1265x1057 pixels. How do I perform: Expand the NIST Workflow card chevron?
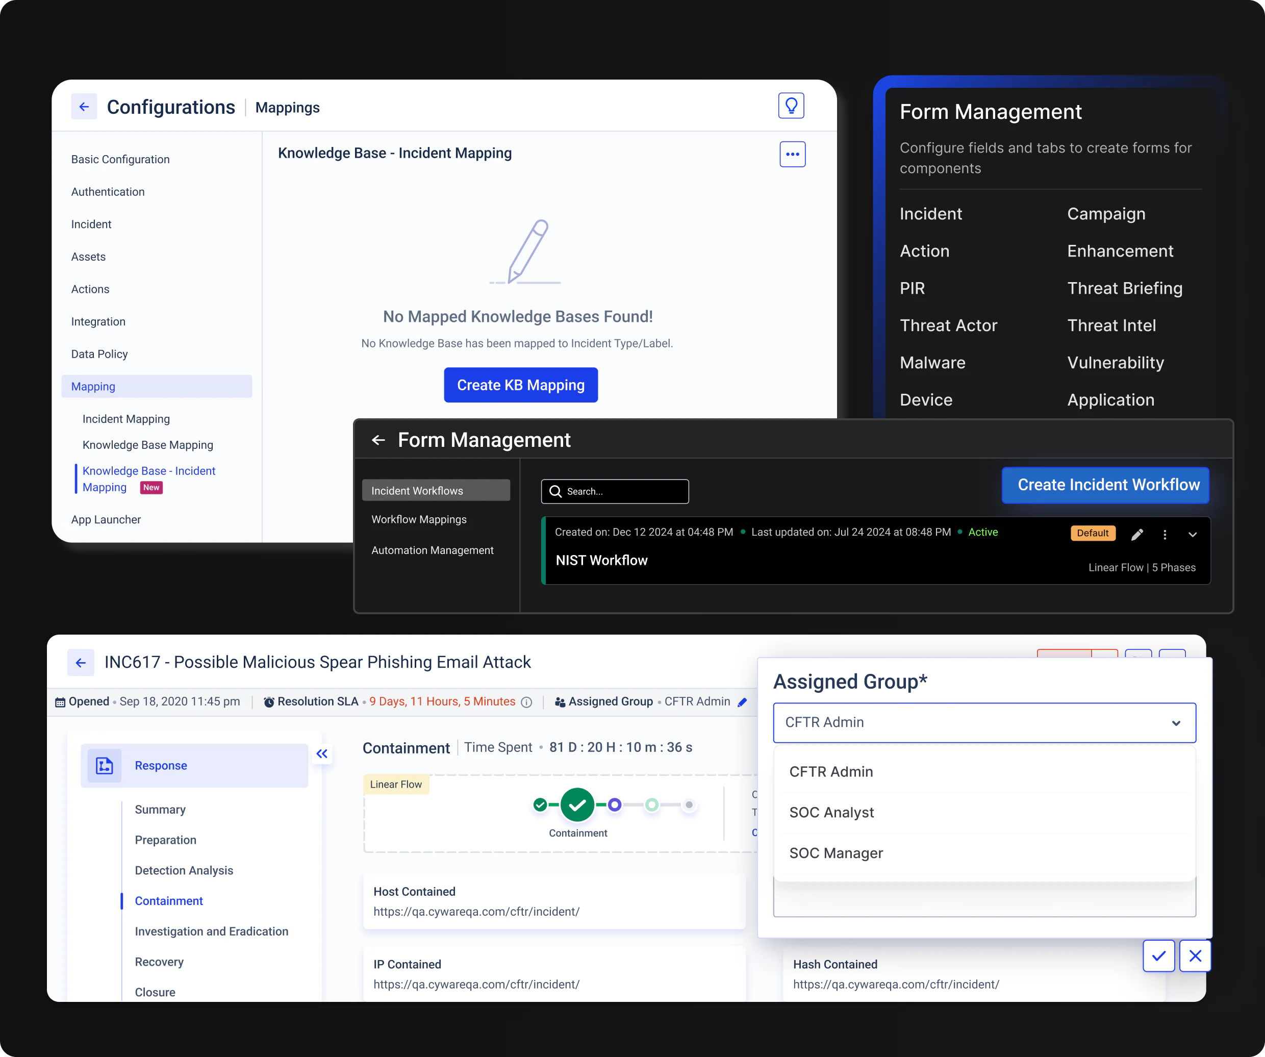coord(1193,534)
